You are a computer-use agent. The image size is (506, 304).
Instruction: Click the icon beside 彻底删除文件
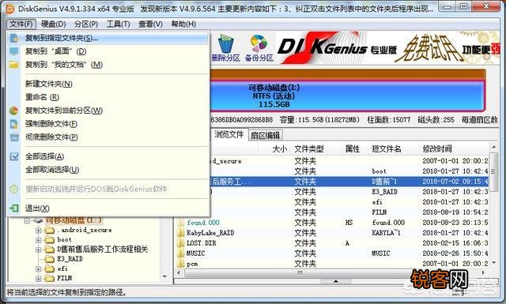14,137
